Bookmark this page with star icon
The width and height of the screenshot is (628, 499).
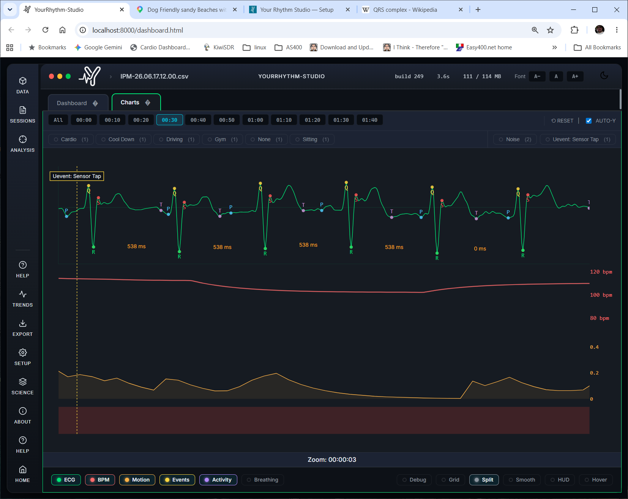pyautogui.click(x=550, y=30)
